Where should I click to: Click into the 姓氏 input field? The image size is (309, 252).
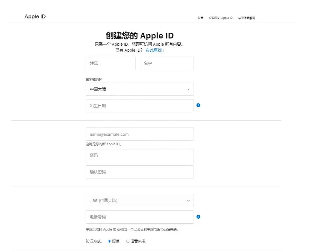tap(110, 63)
